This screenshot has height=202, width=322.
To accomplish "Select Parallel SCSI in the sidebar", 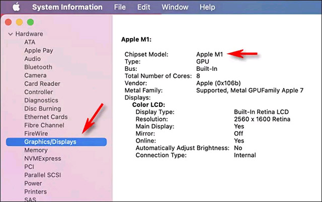I will tap(42, 175).
